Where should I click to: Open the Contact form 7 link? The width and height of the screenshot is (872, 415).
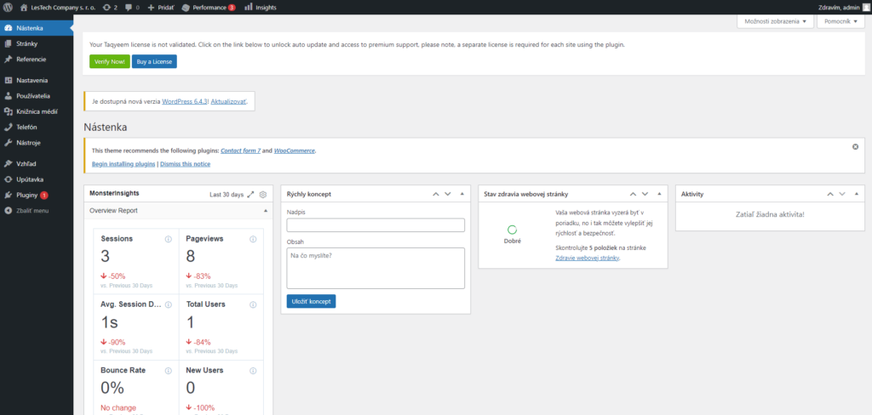point(241,151)
